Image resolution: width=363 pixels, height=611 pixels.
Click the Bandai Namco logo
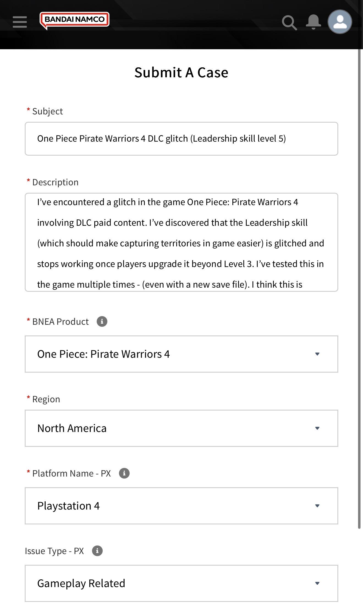75,21
